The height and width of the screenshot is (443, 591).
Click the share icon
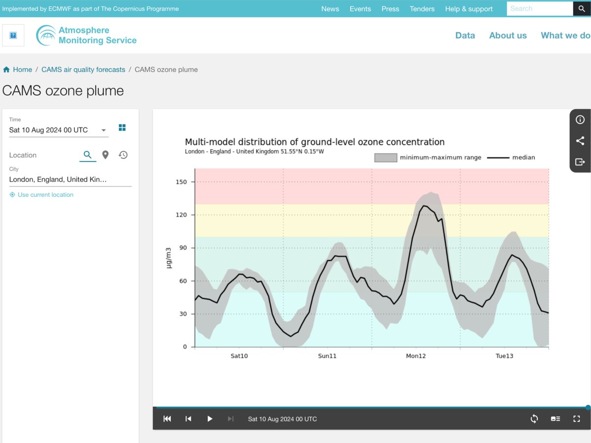tap(580, 141)
